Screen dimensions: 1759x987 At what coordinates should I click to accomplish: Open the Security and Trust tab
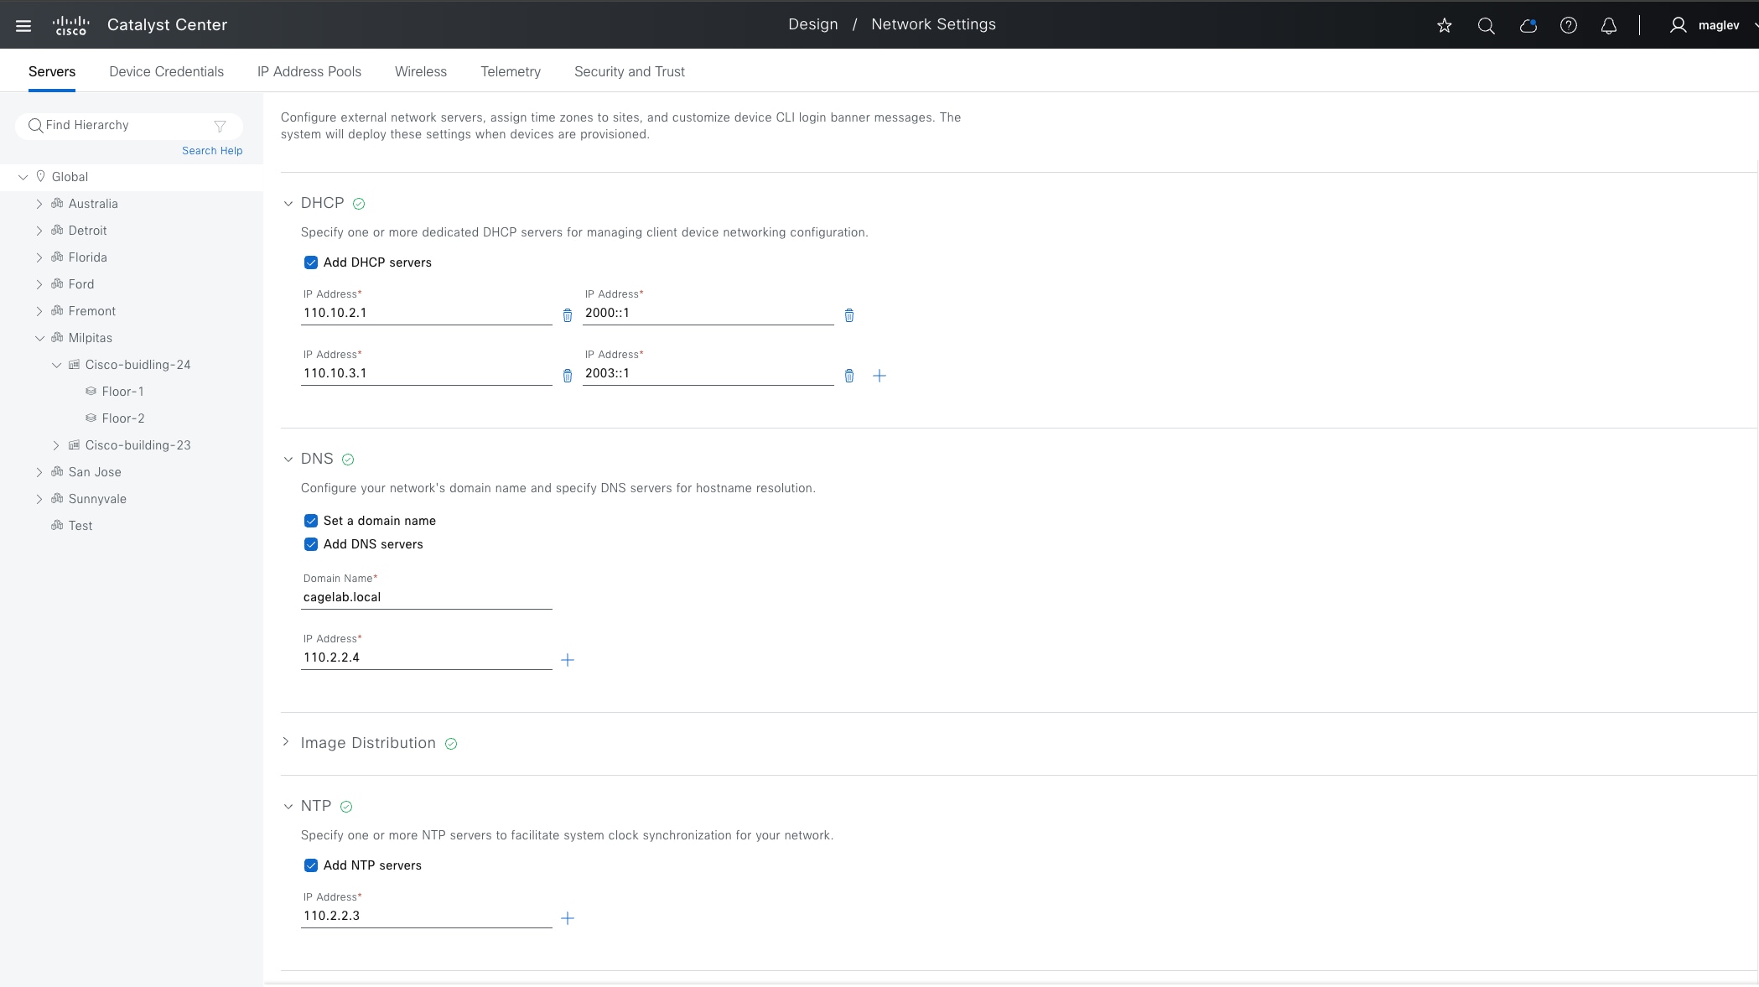tap(629, 72)
